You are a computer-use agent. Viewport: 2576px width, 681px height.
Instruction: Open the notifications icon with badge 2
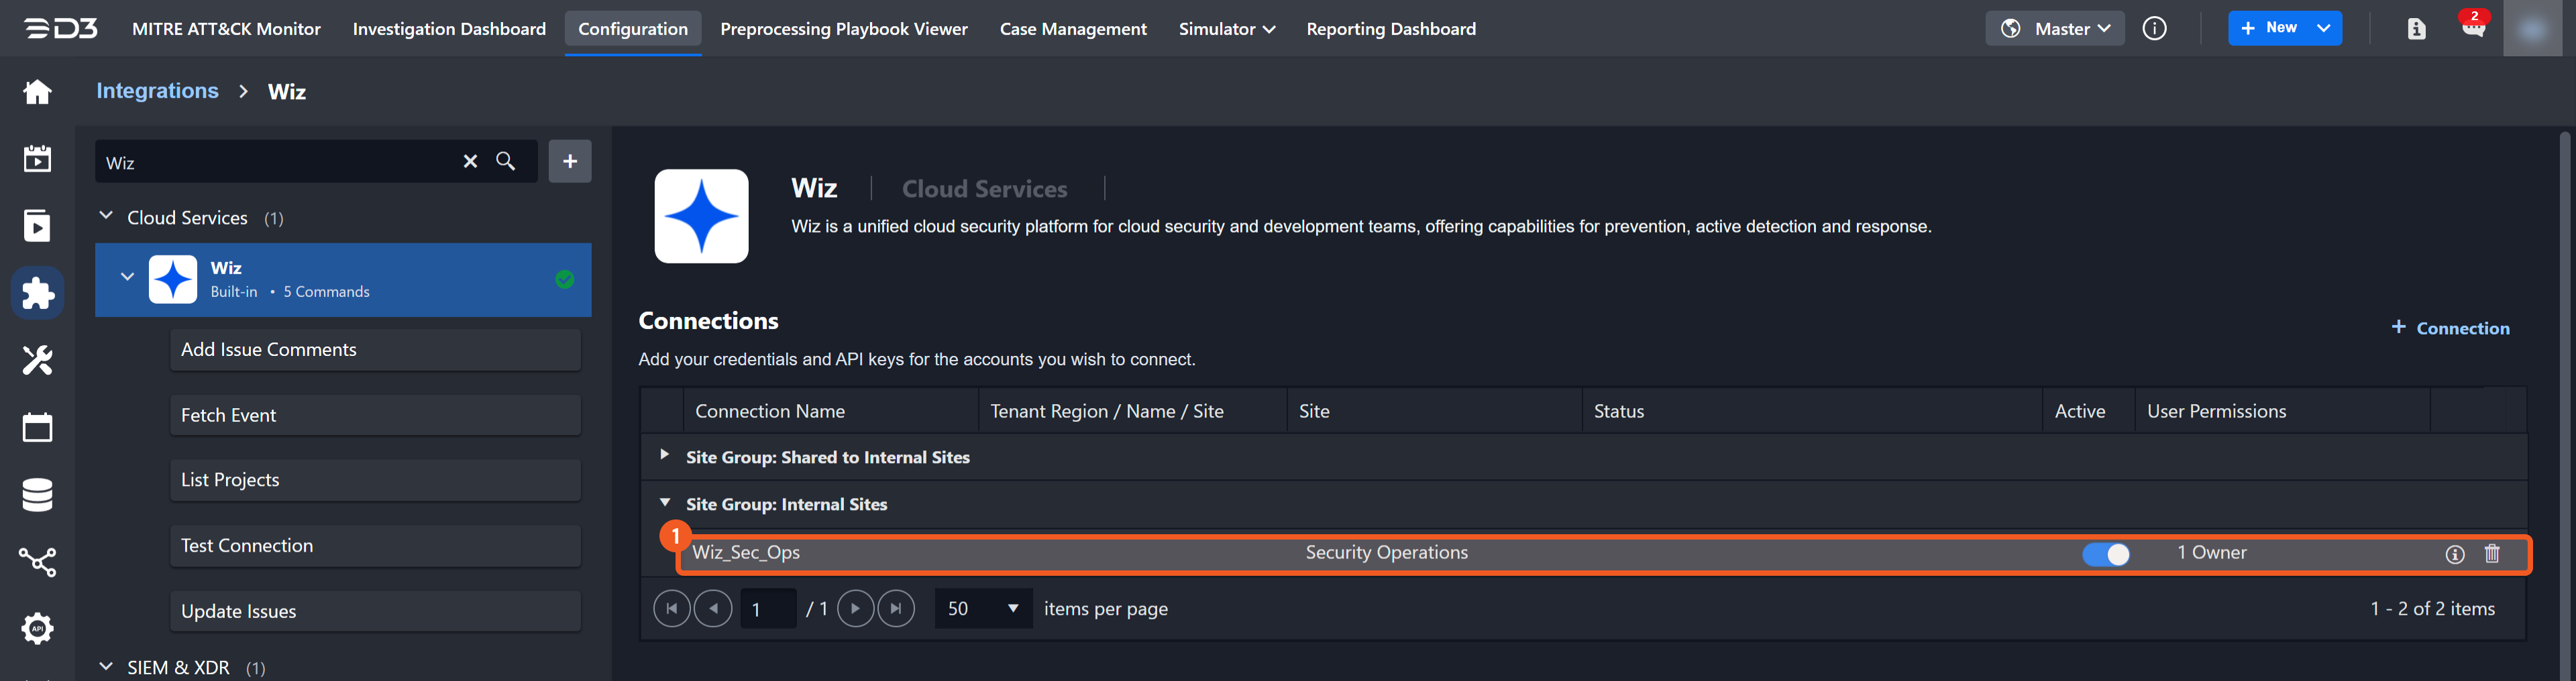[x=2472, y=29]
